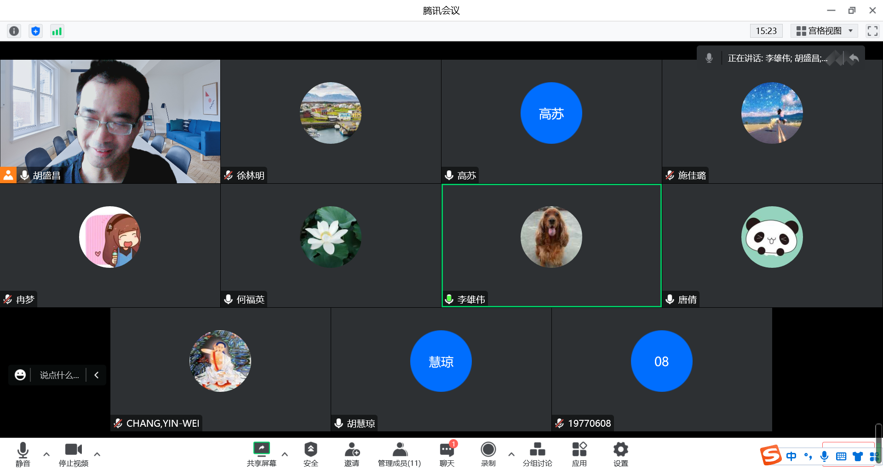Mute microphone with 静音 button
Viewport: 883px width, 469px height.
(x=23, y=454)
